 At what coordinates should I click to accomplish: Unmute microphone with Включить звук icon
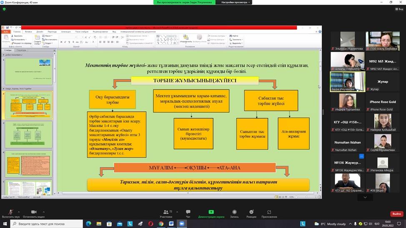click(10, 212)
